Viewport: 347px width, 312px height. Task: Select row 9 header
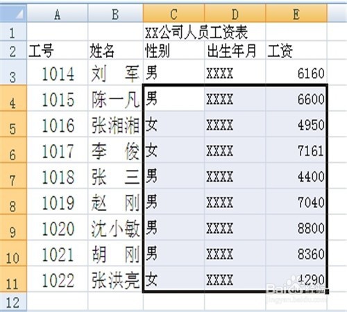(x=13, y=227)
